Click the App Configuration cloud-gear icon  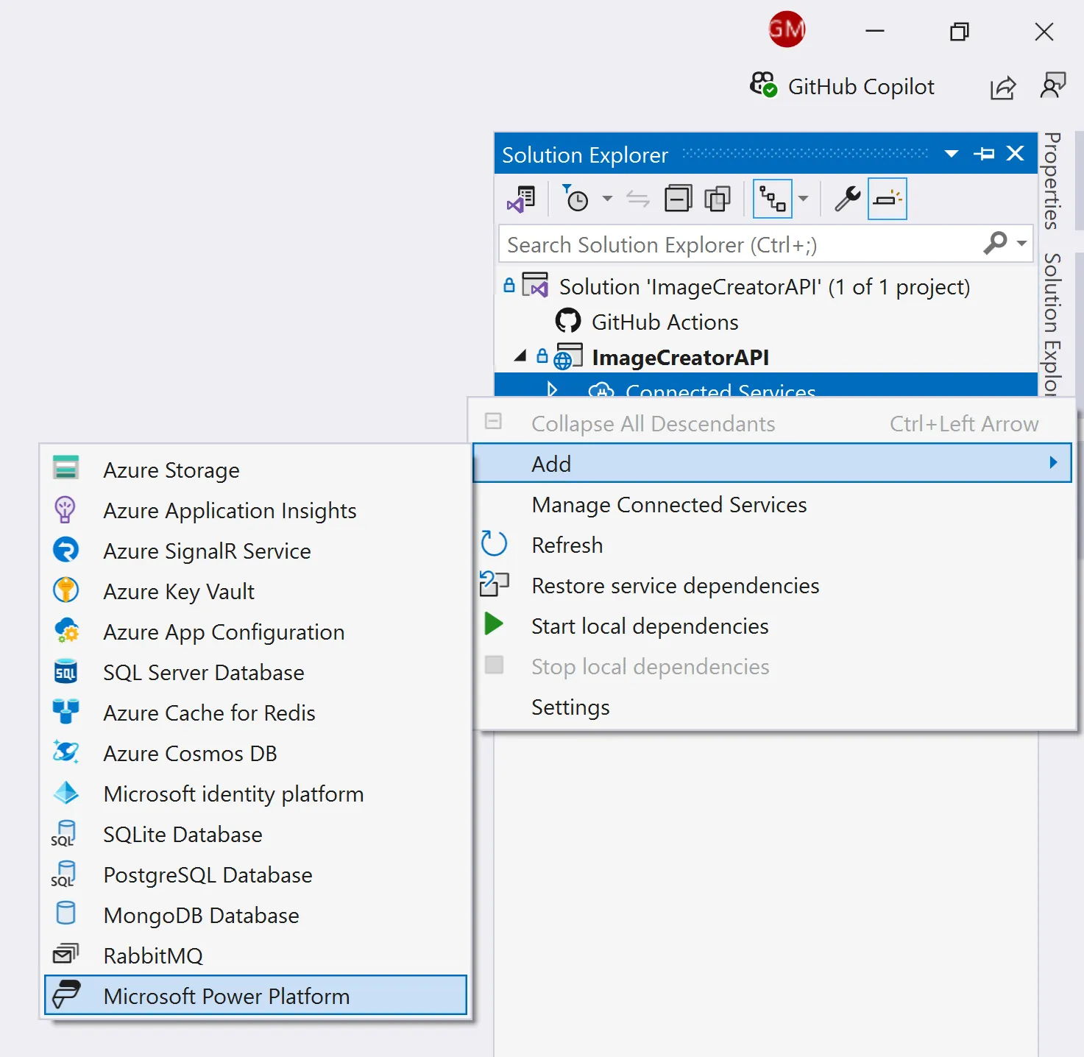coord(66,631)
